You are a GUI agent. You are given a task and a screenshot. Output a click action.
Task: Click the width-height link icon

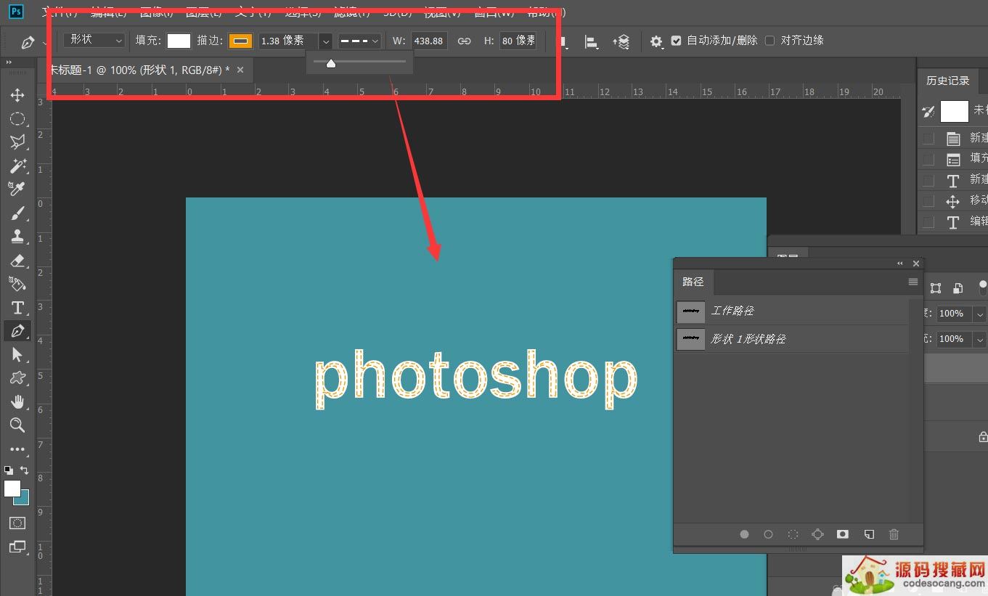(x=465, y=41)
